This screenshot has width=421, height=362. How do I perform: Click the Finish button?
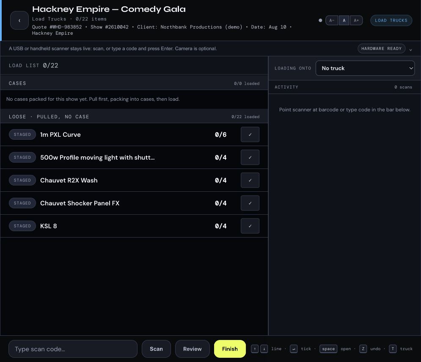tap(230, 349)
